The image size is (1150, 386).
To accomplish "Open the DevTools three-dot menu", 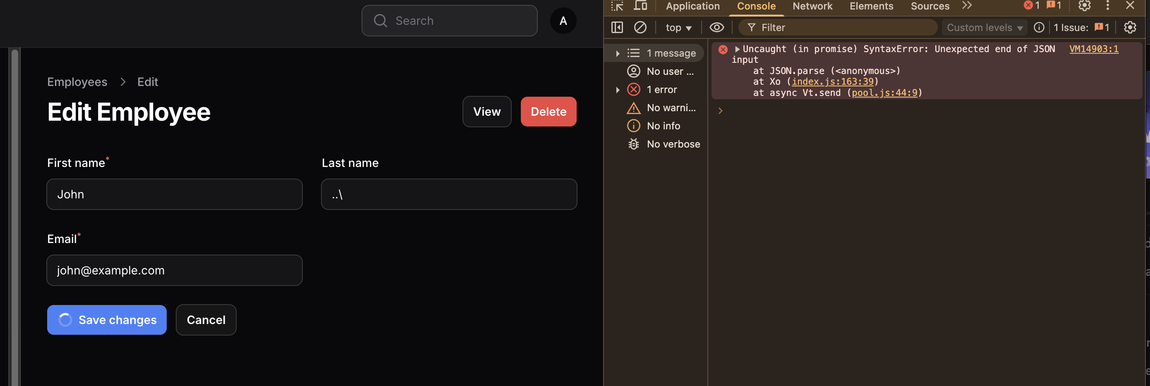I will (x=1107, y=5).
